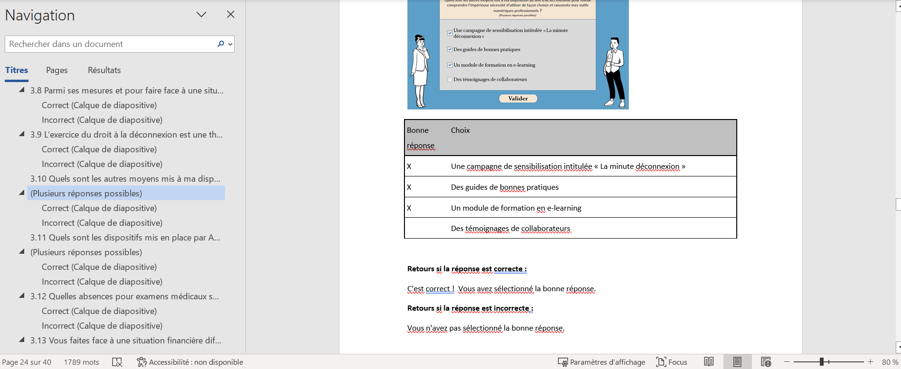Screen dimensions: 901x369
Task: Open the Résultats tab
Action: tap(104, 70)
